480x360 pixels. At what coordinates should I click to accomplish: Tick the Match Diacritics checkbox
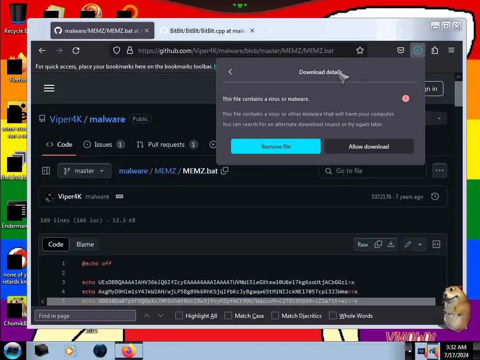(x=275, y=315)
